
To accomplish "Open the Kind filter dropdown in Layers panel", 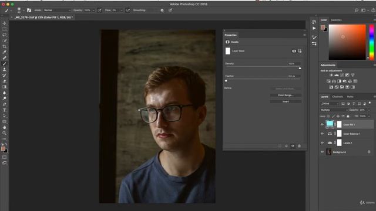I will click(330, 104).
